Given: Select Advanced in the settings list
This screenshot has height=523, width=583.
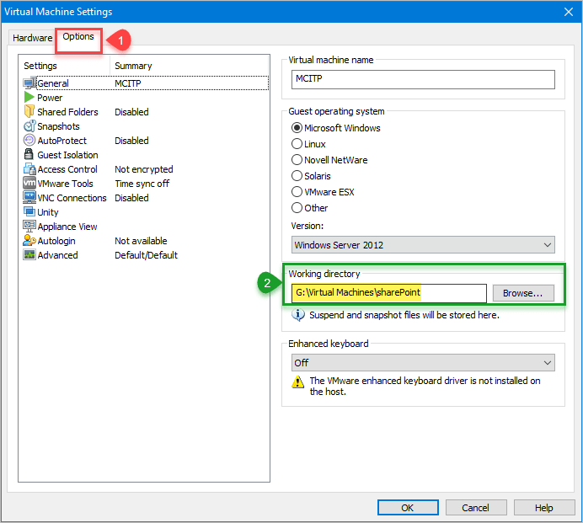Looking at the screenshot, I should [57, 255].
